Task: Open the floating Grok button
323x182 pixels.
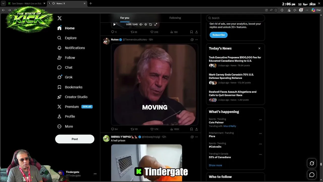Action: point(312,163)
